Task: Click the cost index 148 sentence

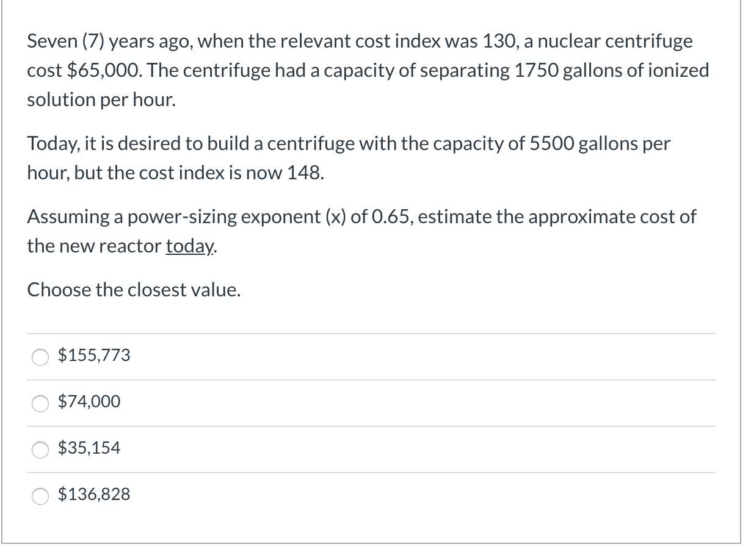Action: pyautogui.click(x=348, y=157)
